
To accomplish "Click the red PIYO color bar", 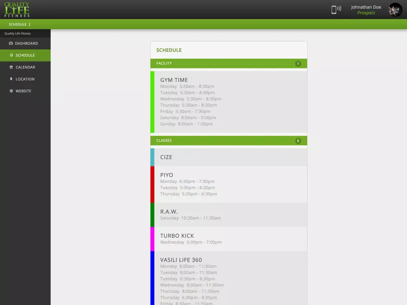I will tap(152, 184).
